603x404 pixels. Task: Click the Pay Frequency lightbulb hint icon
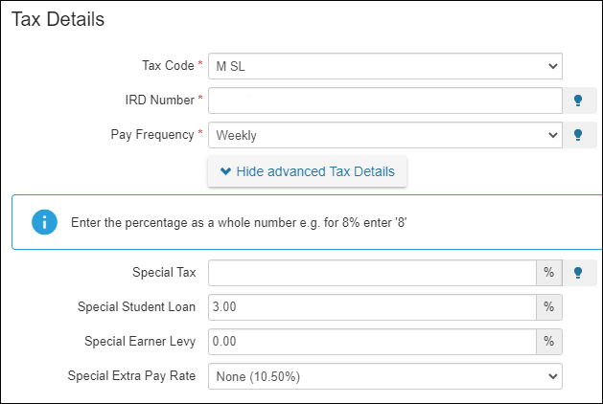(578, 135)
